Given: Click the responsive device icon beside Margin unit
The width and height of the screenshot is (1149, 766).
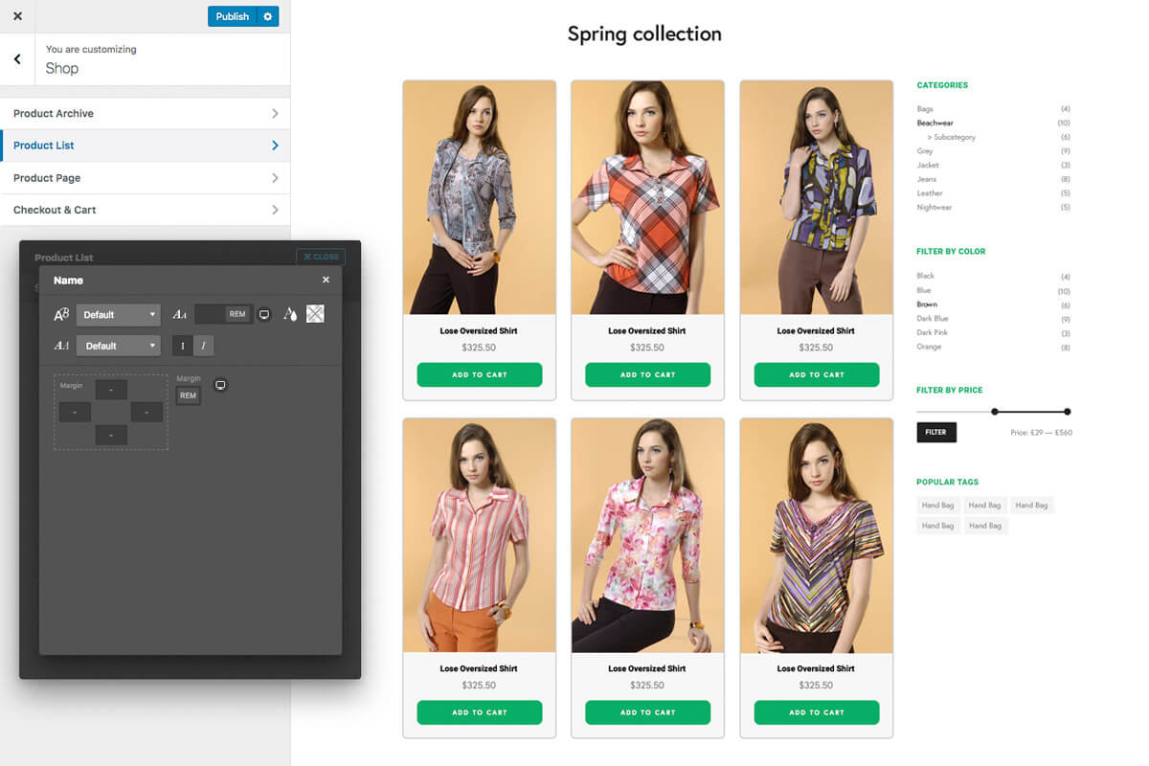Looking at the screenshot, I should pyautogui.click(x=220, y=385).
